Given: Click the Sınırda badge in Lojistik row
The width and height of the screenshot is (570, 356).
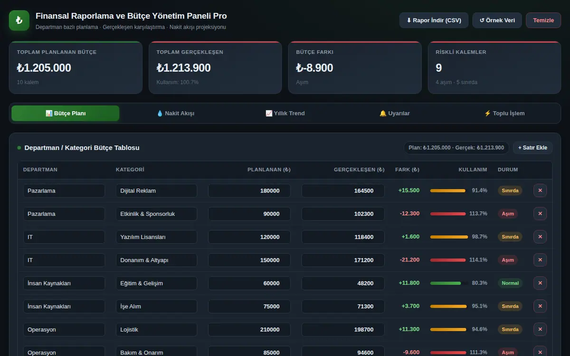Looking at the screenshot, I should click(x=510, y=329).
